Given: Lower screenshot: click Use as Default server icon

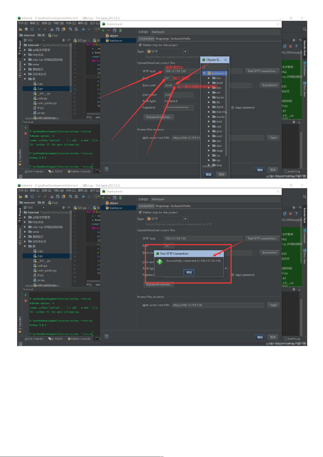Looking at the screenshot, I should [x=120, y=198].
